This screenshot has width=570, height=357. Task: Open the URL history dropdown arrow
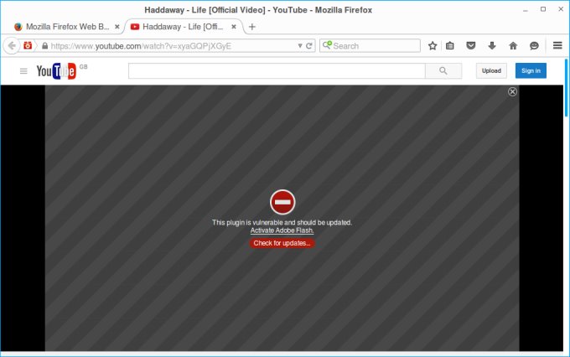point(300,46)
